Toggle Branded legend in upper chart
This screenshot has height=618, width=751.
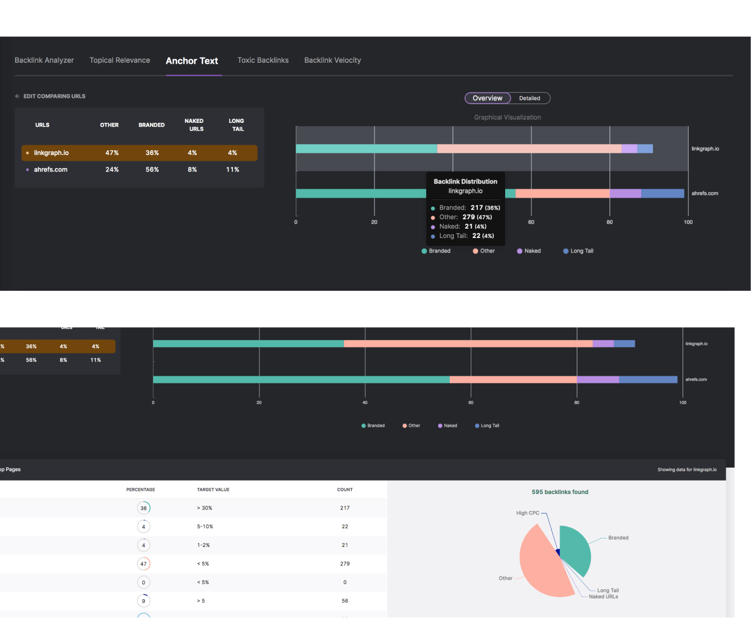[436, 251]
